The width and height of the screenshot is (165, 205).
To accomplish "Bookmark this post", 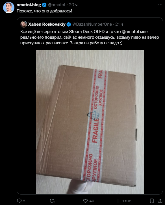I will (152, 201).
